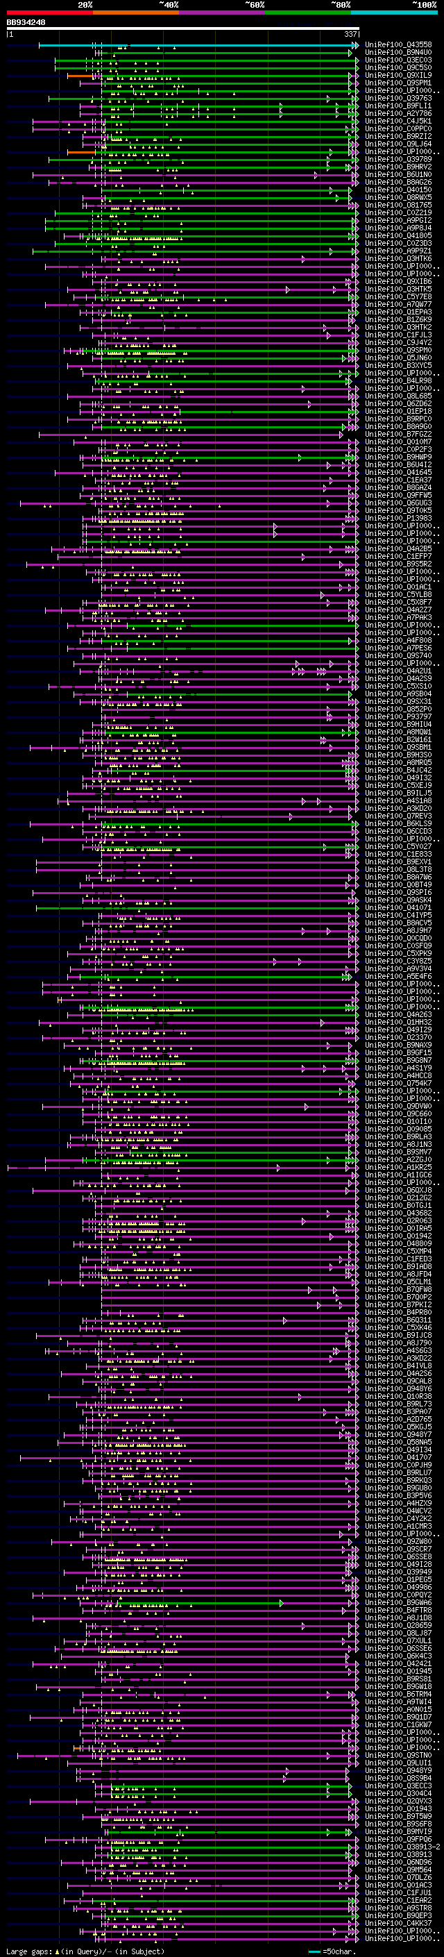Click hit label UniRef100_O23370
Viewport: 444px width, 1957px height.
[x=398, y=1038]
